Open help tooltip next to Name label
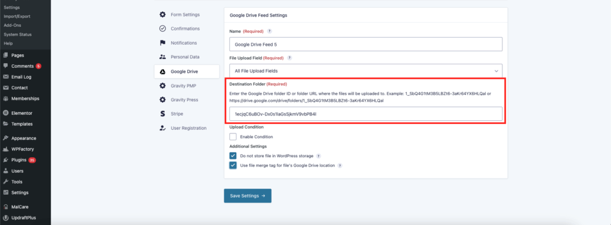Image resolution: width=611 pixels, height=225 pixels. coord(269,31)
